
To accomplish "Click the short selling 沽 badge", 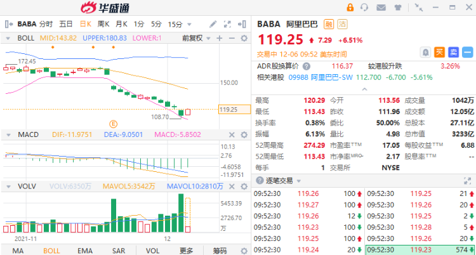I will (x=343, y=24).
